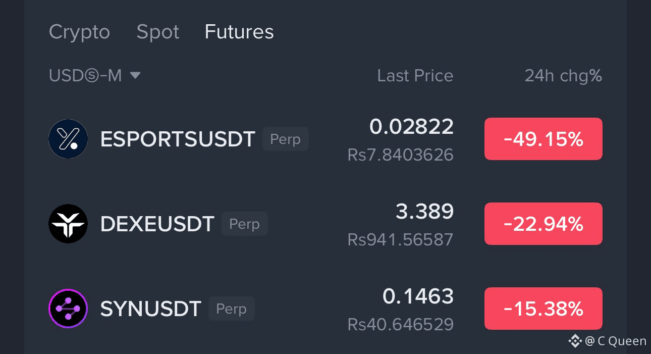Viewport: 651px width, 354px height.
Task: Select the Futures tab
Action: [239, 32]
